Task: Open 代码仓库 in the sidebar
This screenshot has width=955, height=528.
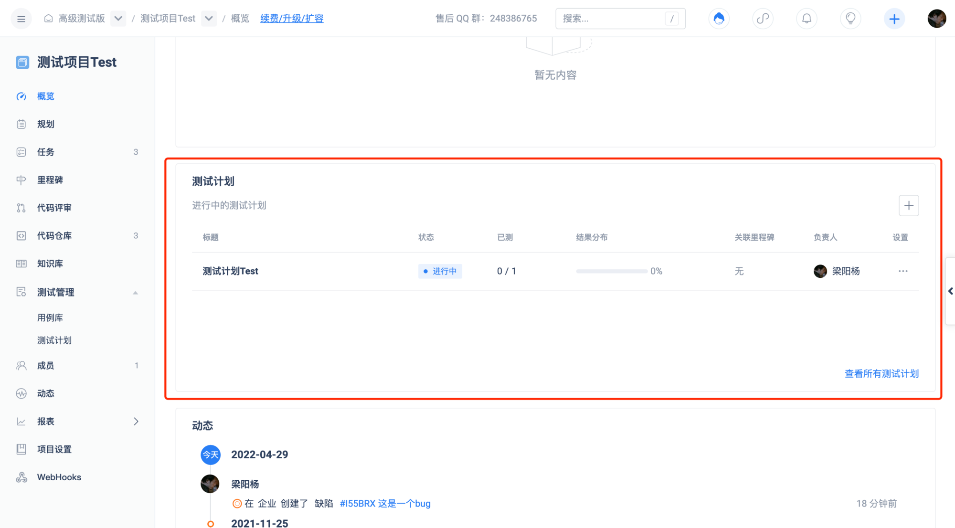Action: [54, 236]
